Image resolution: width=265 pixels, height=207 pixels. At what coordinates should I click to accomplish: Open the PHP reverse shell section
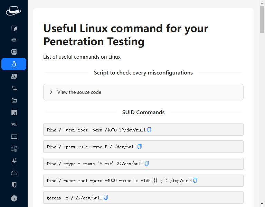(x=14, y=40)
